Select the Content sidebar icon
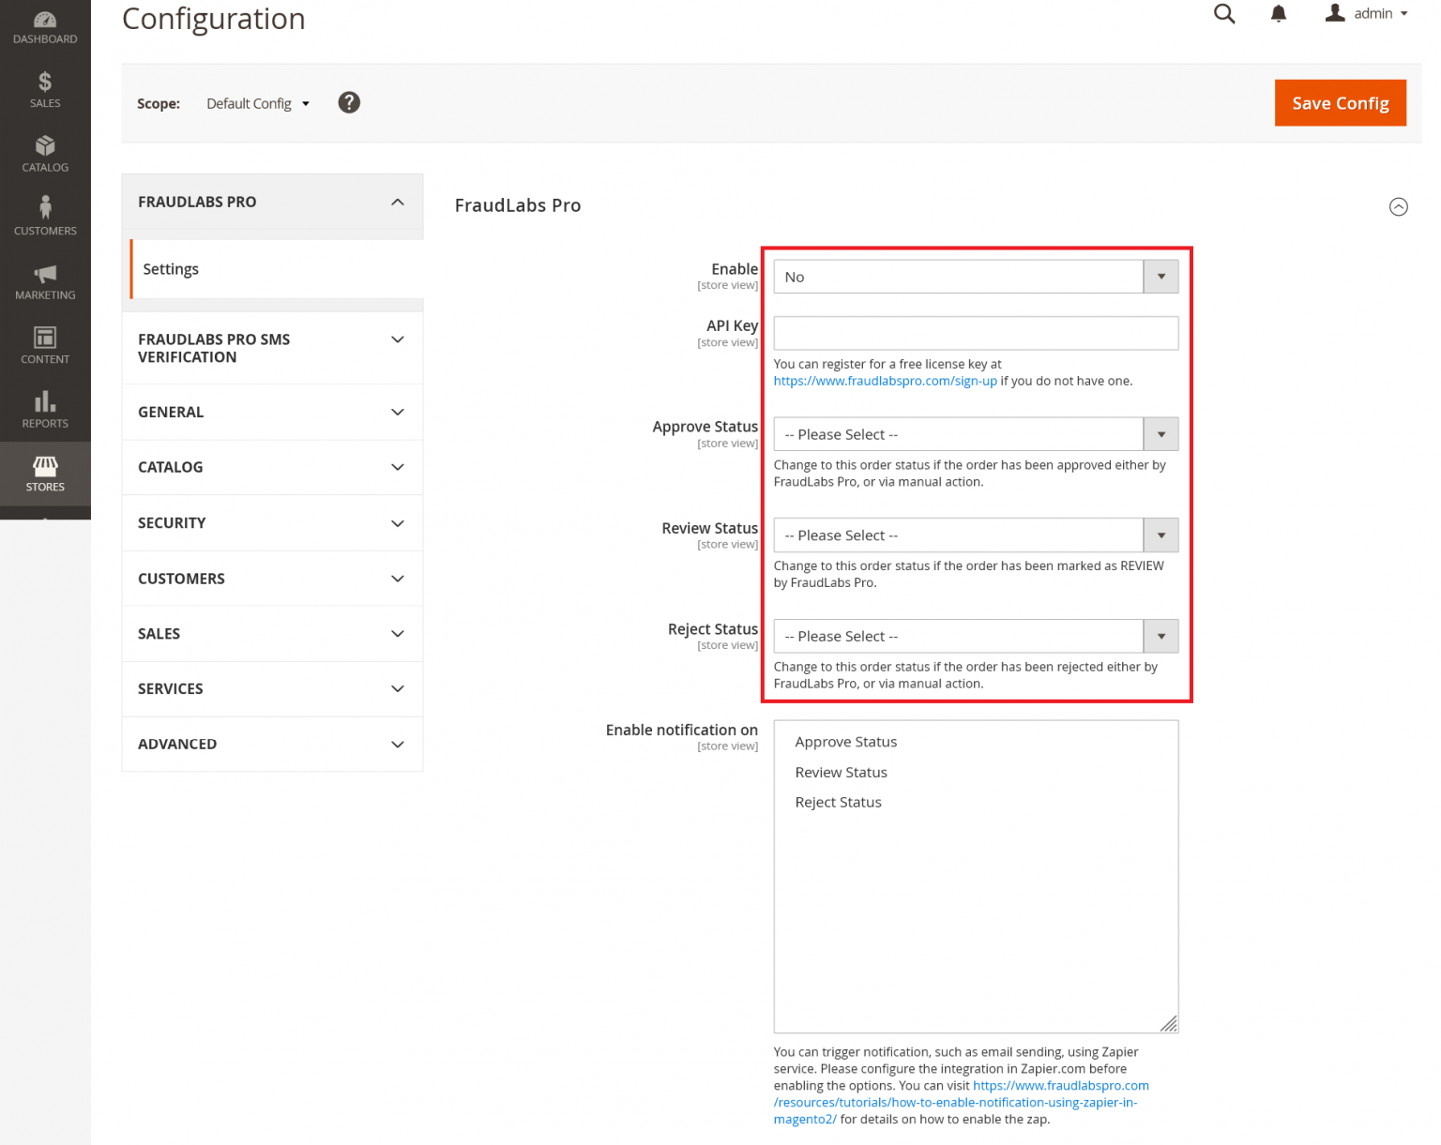Viewport: 1441px width, 1145px height. [44, 342]
